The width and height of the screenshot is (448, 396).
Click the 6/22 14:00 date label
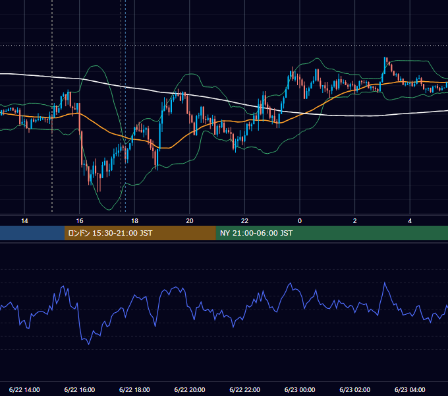24,389
